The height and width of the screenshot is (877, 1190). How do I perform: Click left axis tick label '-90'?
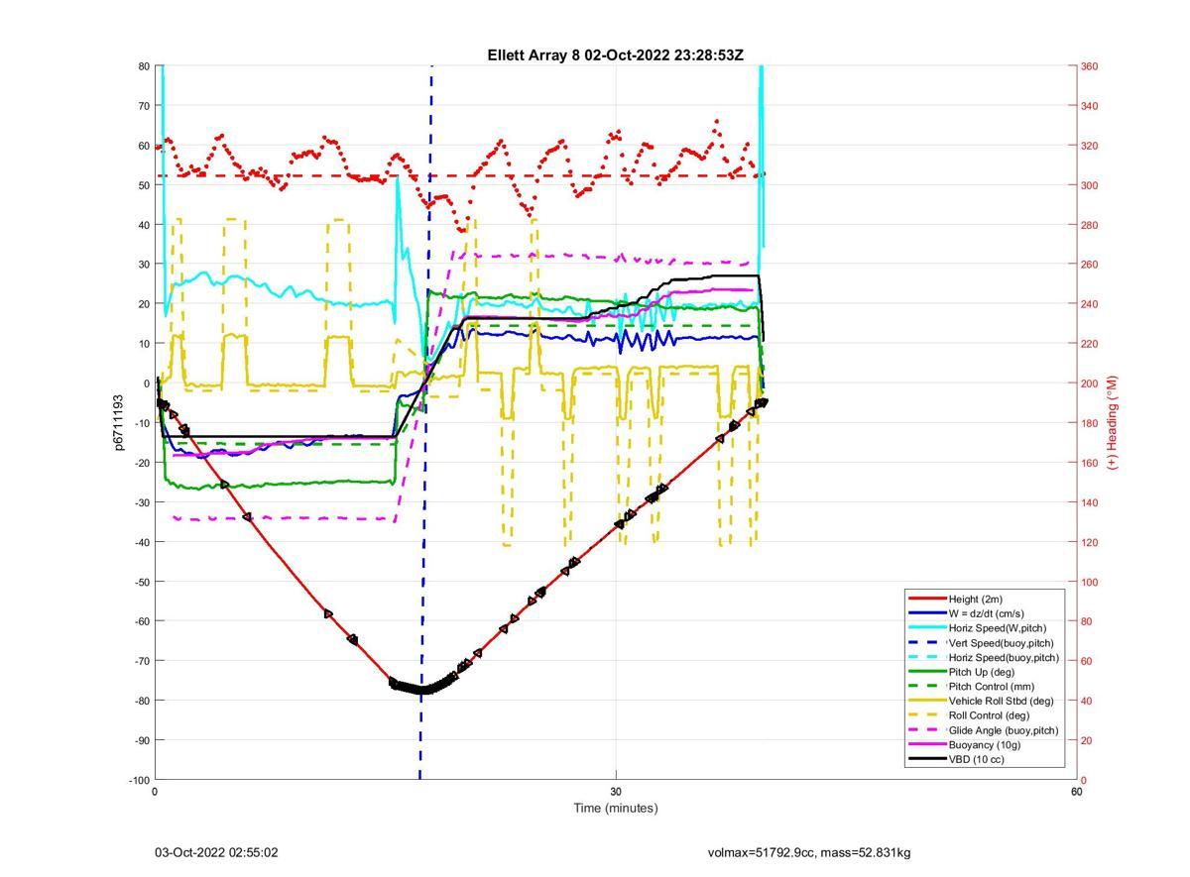pos(141,740)
